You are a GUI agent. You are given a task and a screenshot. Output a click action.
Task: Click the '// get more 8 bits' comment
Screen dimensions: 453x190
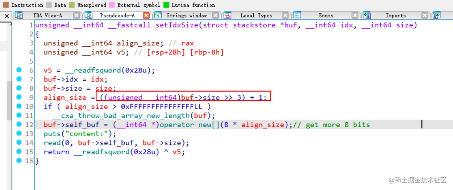[331, 124]
